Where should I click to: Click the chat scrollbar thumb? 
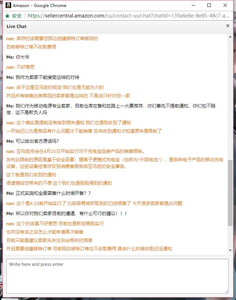click(230, 193)
